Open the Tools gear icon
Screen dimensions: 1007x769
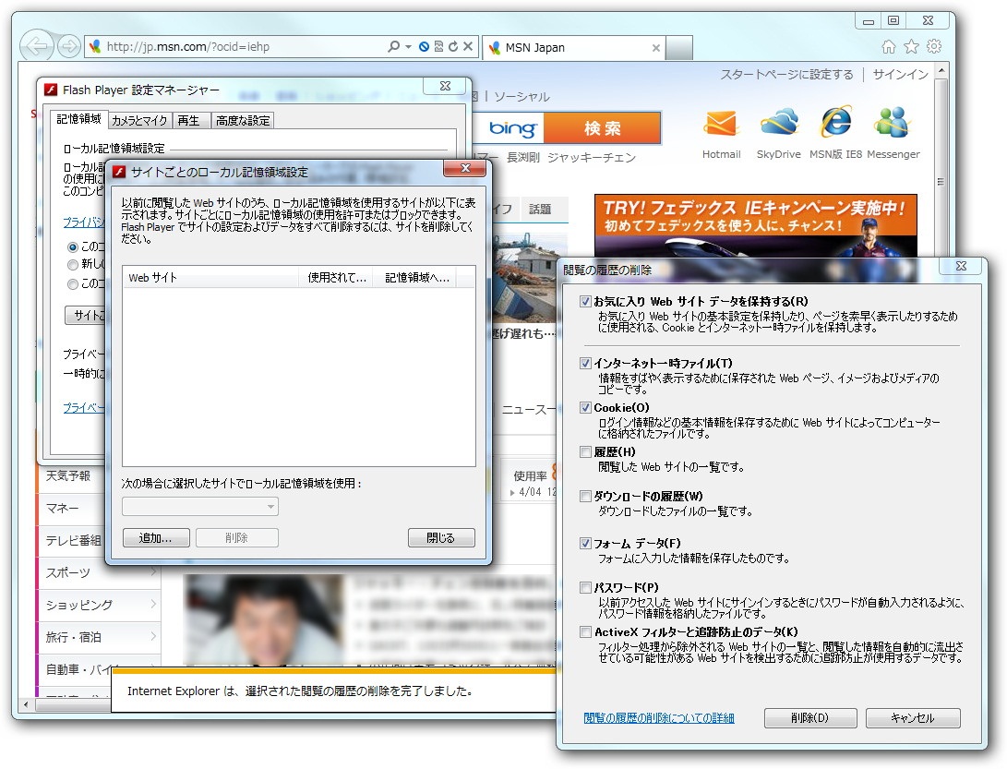click(x=932, y=46)
